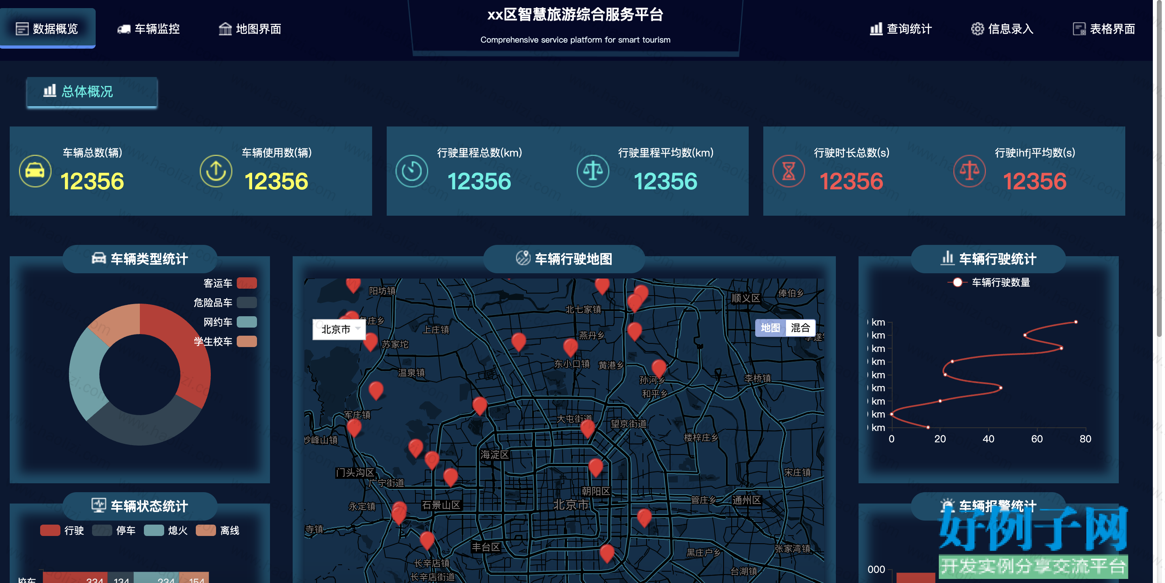Click the teal scales icon for 行驶里程平均数

593,171
